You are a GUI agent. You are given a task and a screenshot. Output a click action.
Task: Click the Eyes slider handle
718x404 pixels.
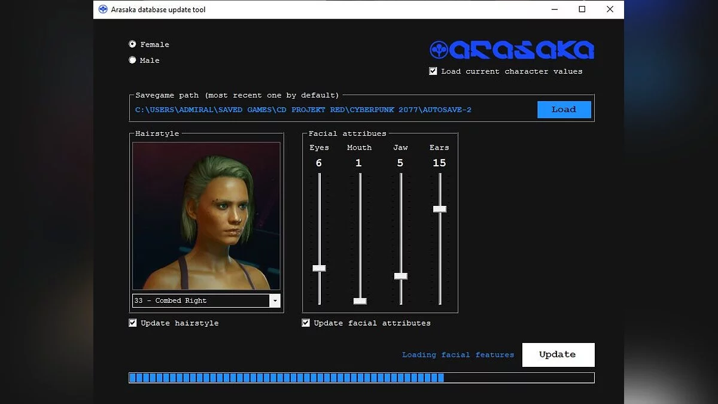tap(319, 268)
